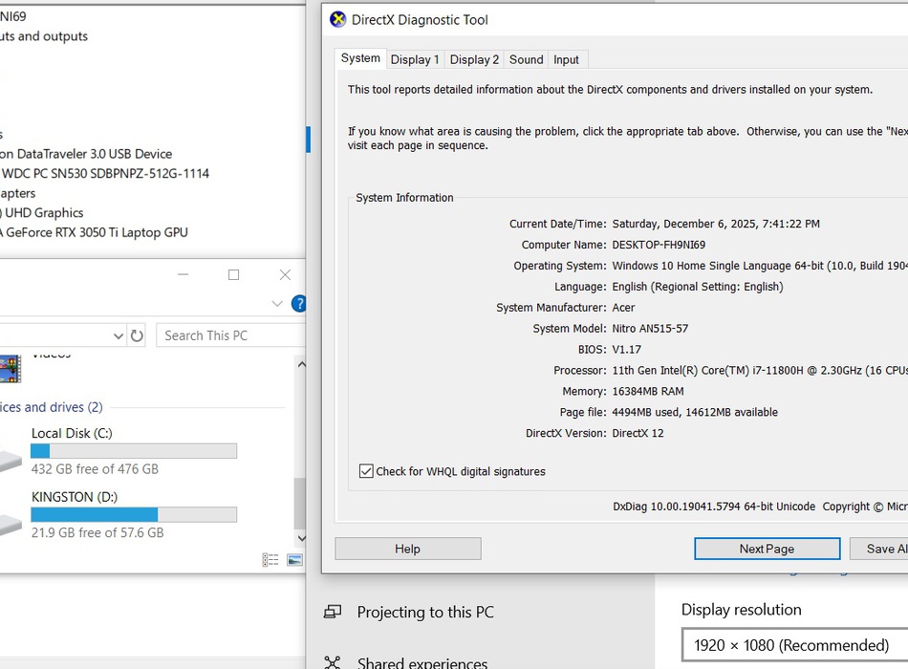This screenshot has height=669, width=908.
Task: Click the refresh icon beside address bar
Action: [137, 335]
